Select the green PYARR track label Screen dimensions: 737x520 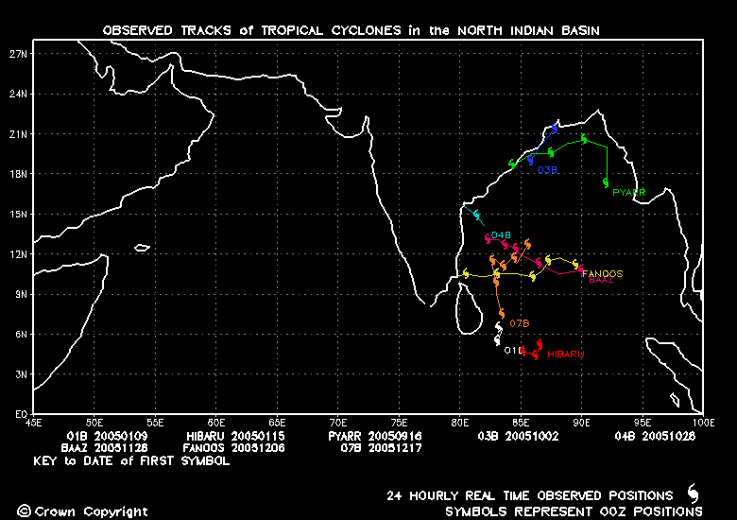coord(628,193)
